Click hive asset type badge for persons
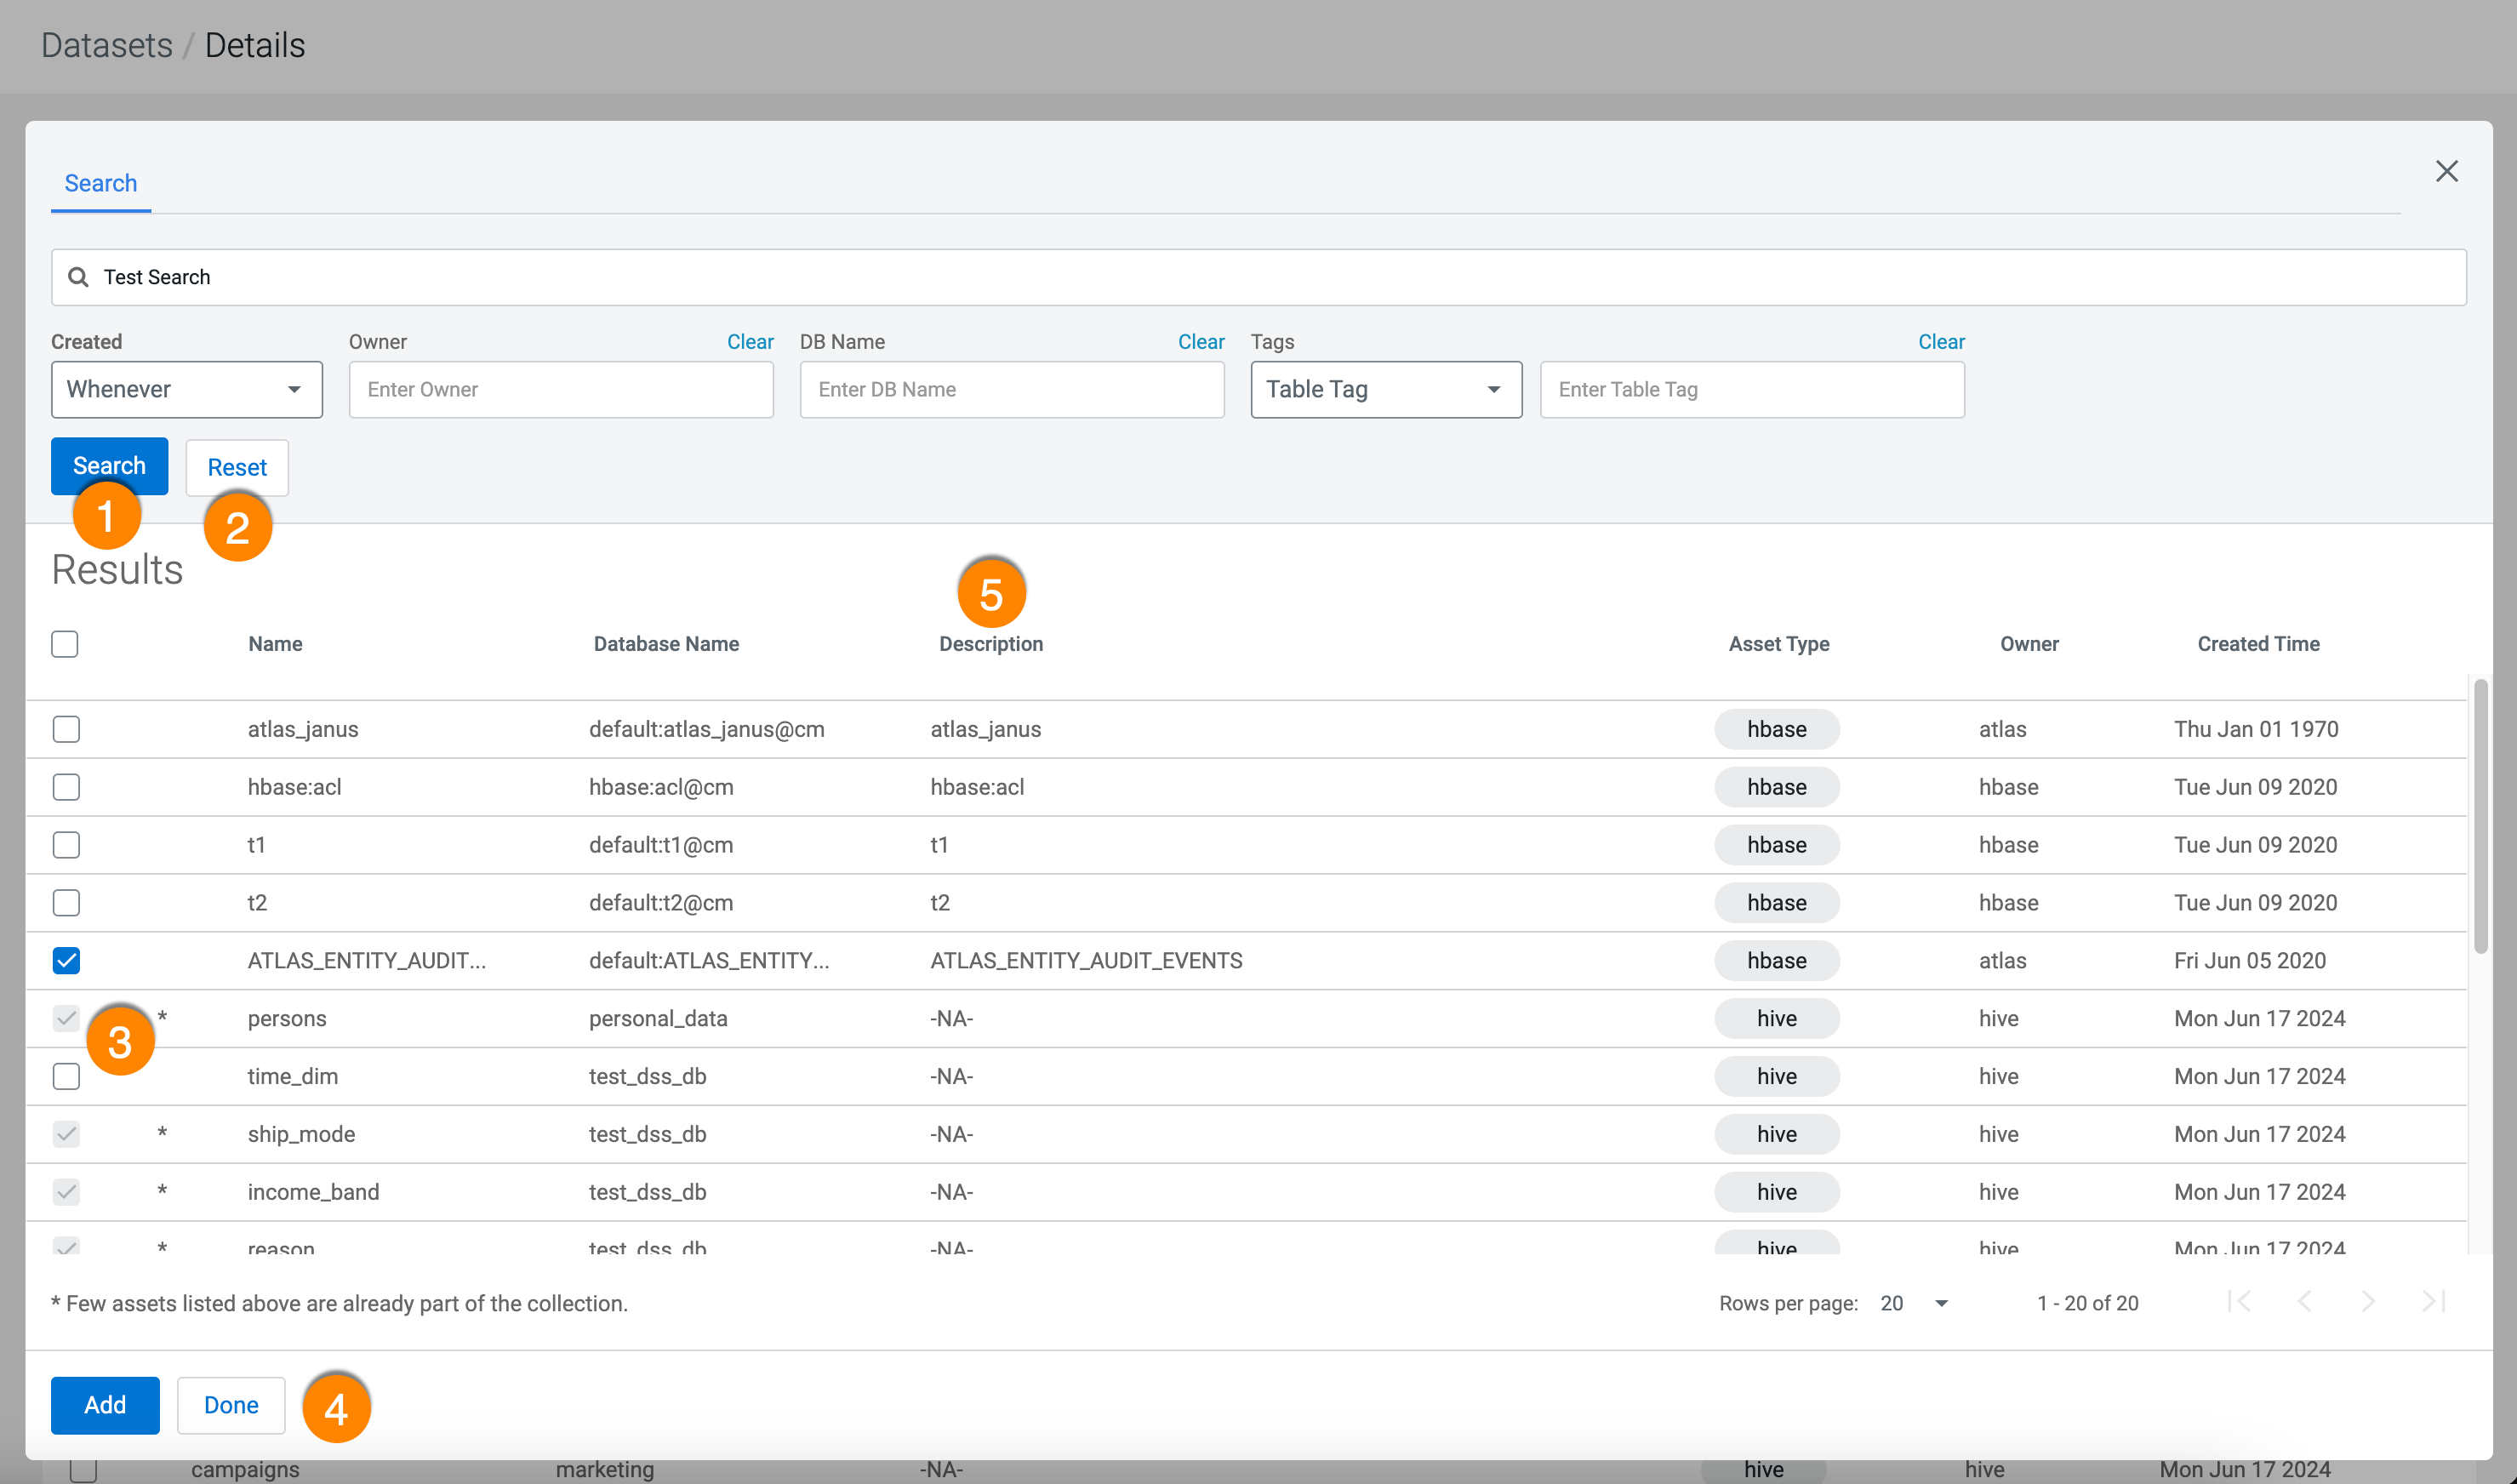Viewport: 2517px width, 1484px height. tap(1776, 1018)
